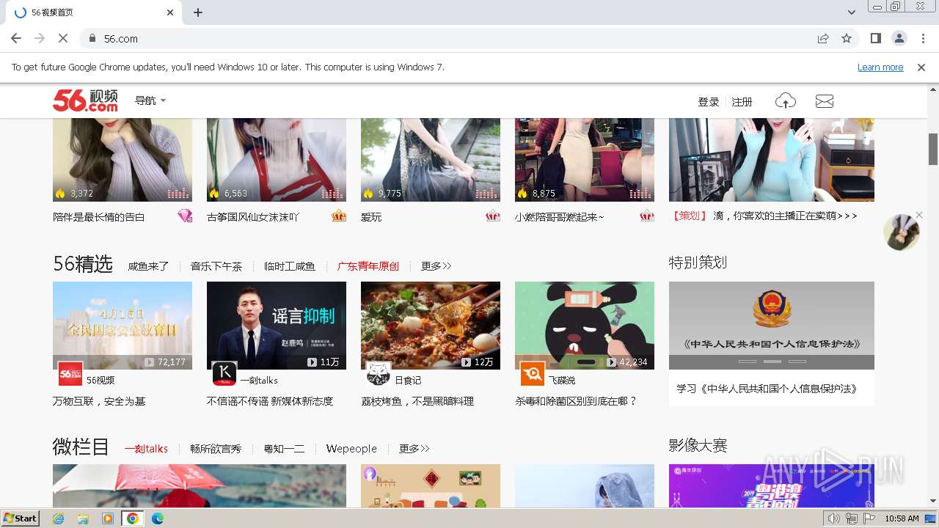Play the 谣言抑制 video thumbnail
Image resolution: width=939 pixels, height=528 pixels.
[277, 326]
